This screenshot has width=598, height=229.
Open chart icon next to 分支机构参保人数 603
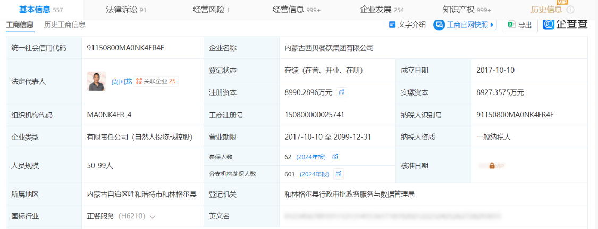338,174
